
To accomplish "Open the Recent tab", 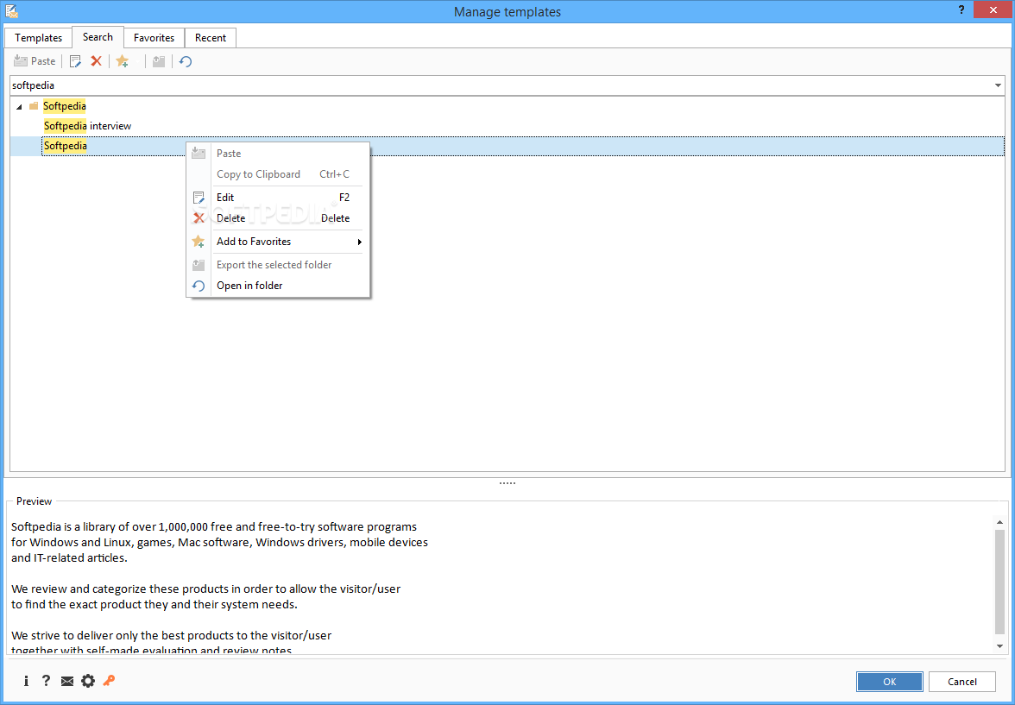I will (x=211, y=38).
